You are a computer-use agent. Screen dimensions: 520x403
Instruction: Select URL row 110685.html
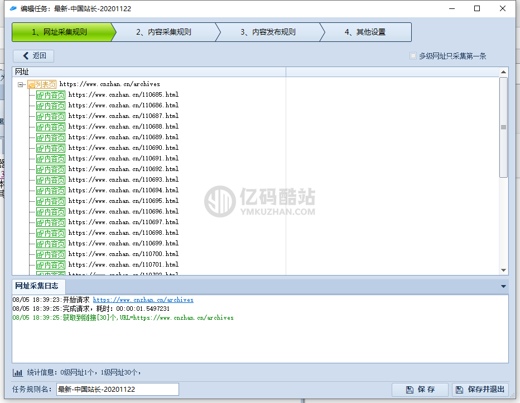tap(124, 94)
